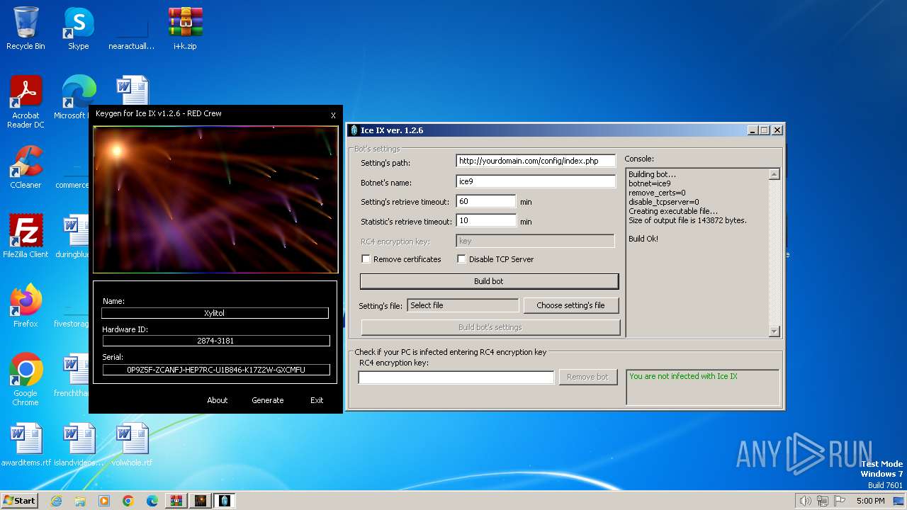This screenshot has height=510, width=907.
Task: Toggle the Disable TCP Server checkbox
Action: 461,259
